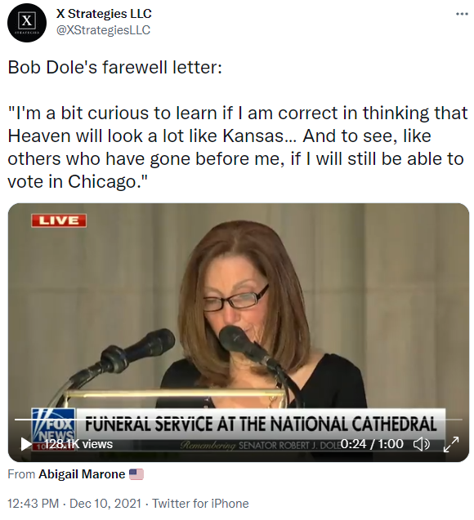This screenshot has width=474, height=520.
Task: Click the 0:24 / 1:00 time display
Action: [372, 444]
